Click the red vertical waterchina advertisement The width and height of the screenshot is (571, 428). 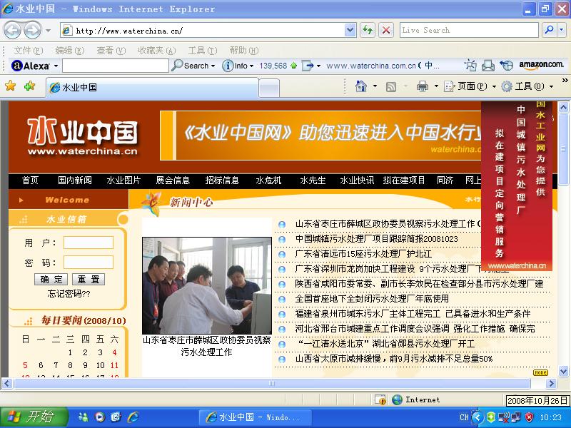(517, 185)
